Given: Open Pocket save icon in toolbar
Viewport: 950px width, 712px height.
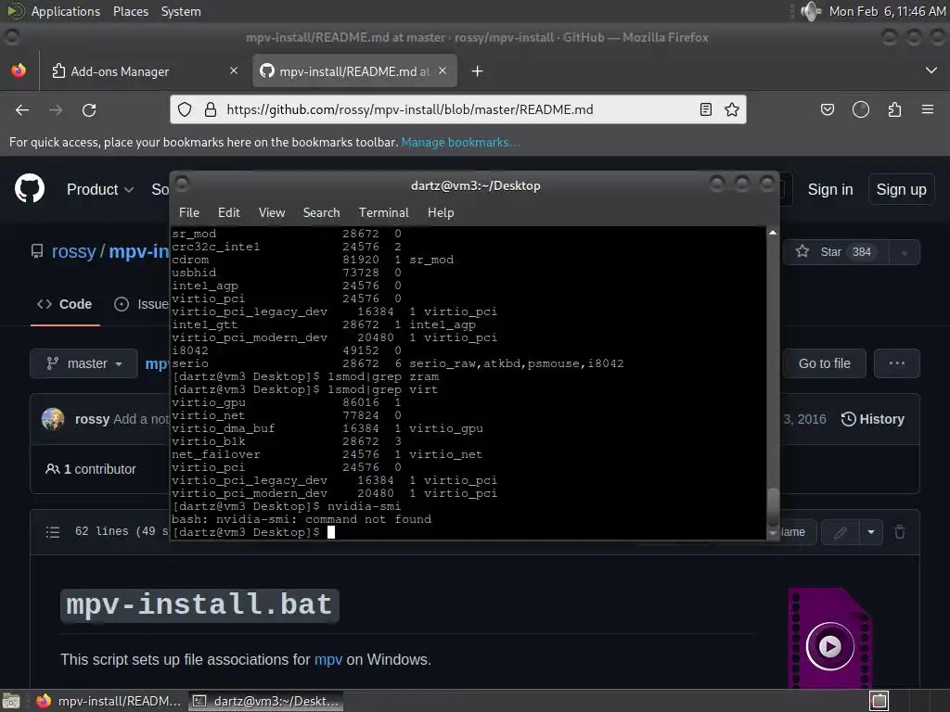Looking at the screenshot, I should (x=828, y=109).
